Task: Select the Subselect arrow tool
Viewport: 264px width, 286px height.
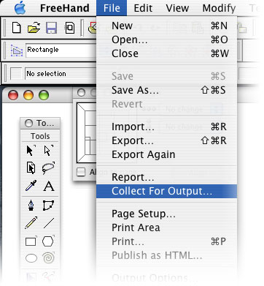Action: [48, 151]
